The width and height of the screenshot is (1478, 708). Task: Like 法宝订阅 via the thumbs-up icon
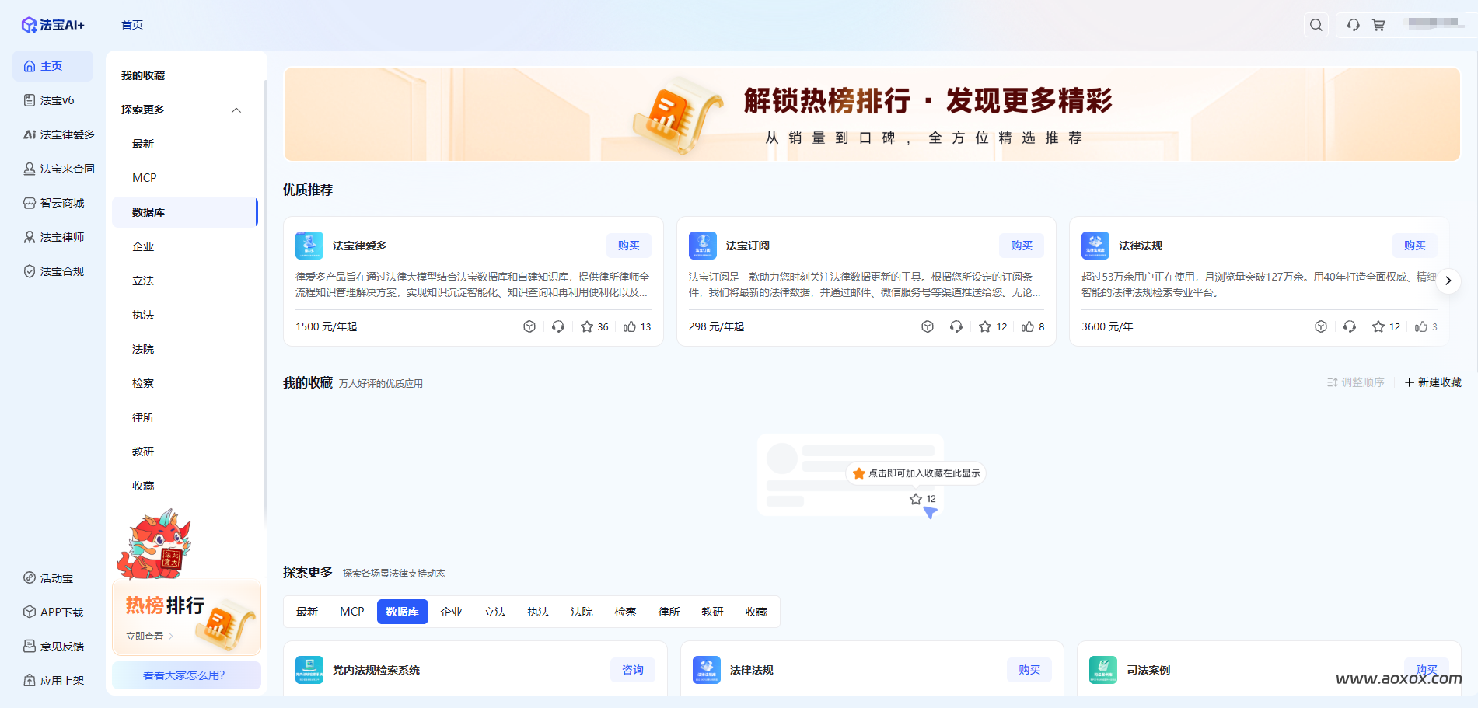(x=1028, y=326)
